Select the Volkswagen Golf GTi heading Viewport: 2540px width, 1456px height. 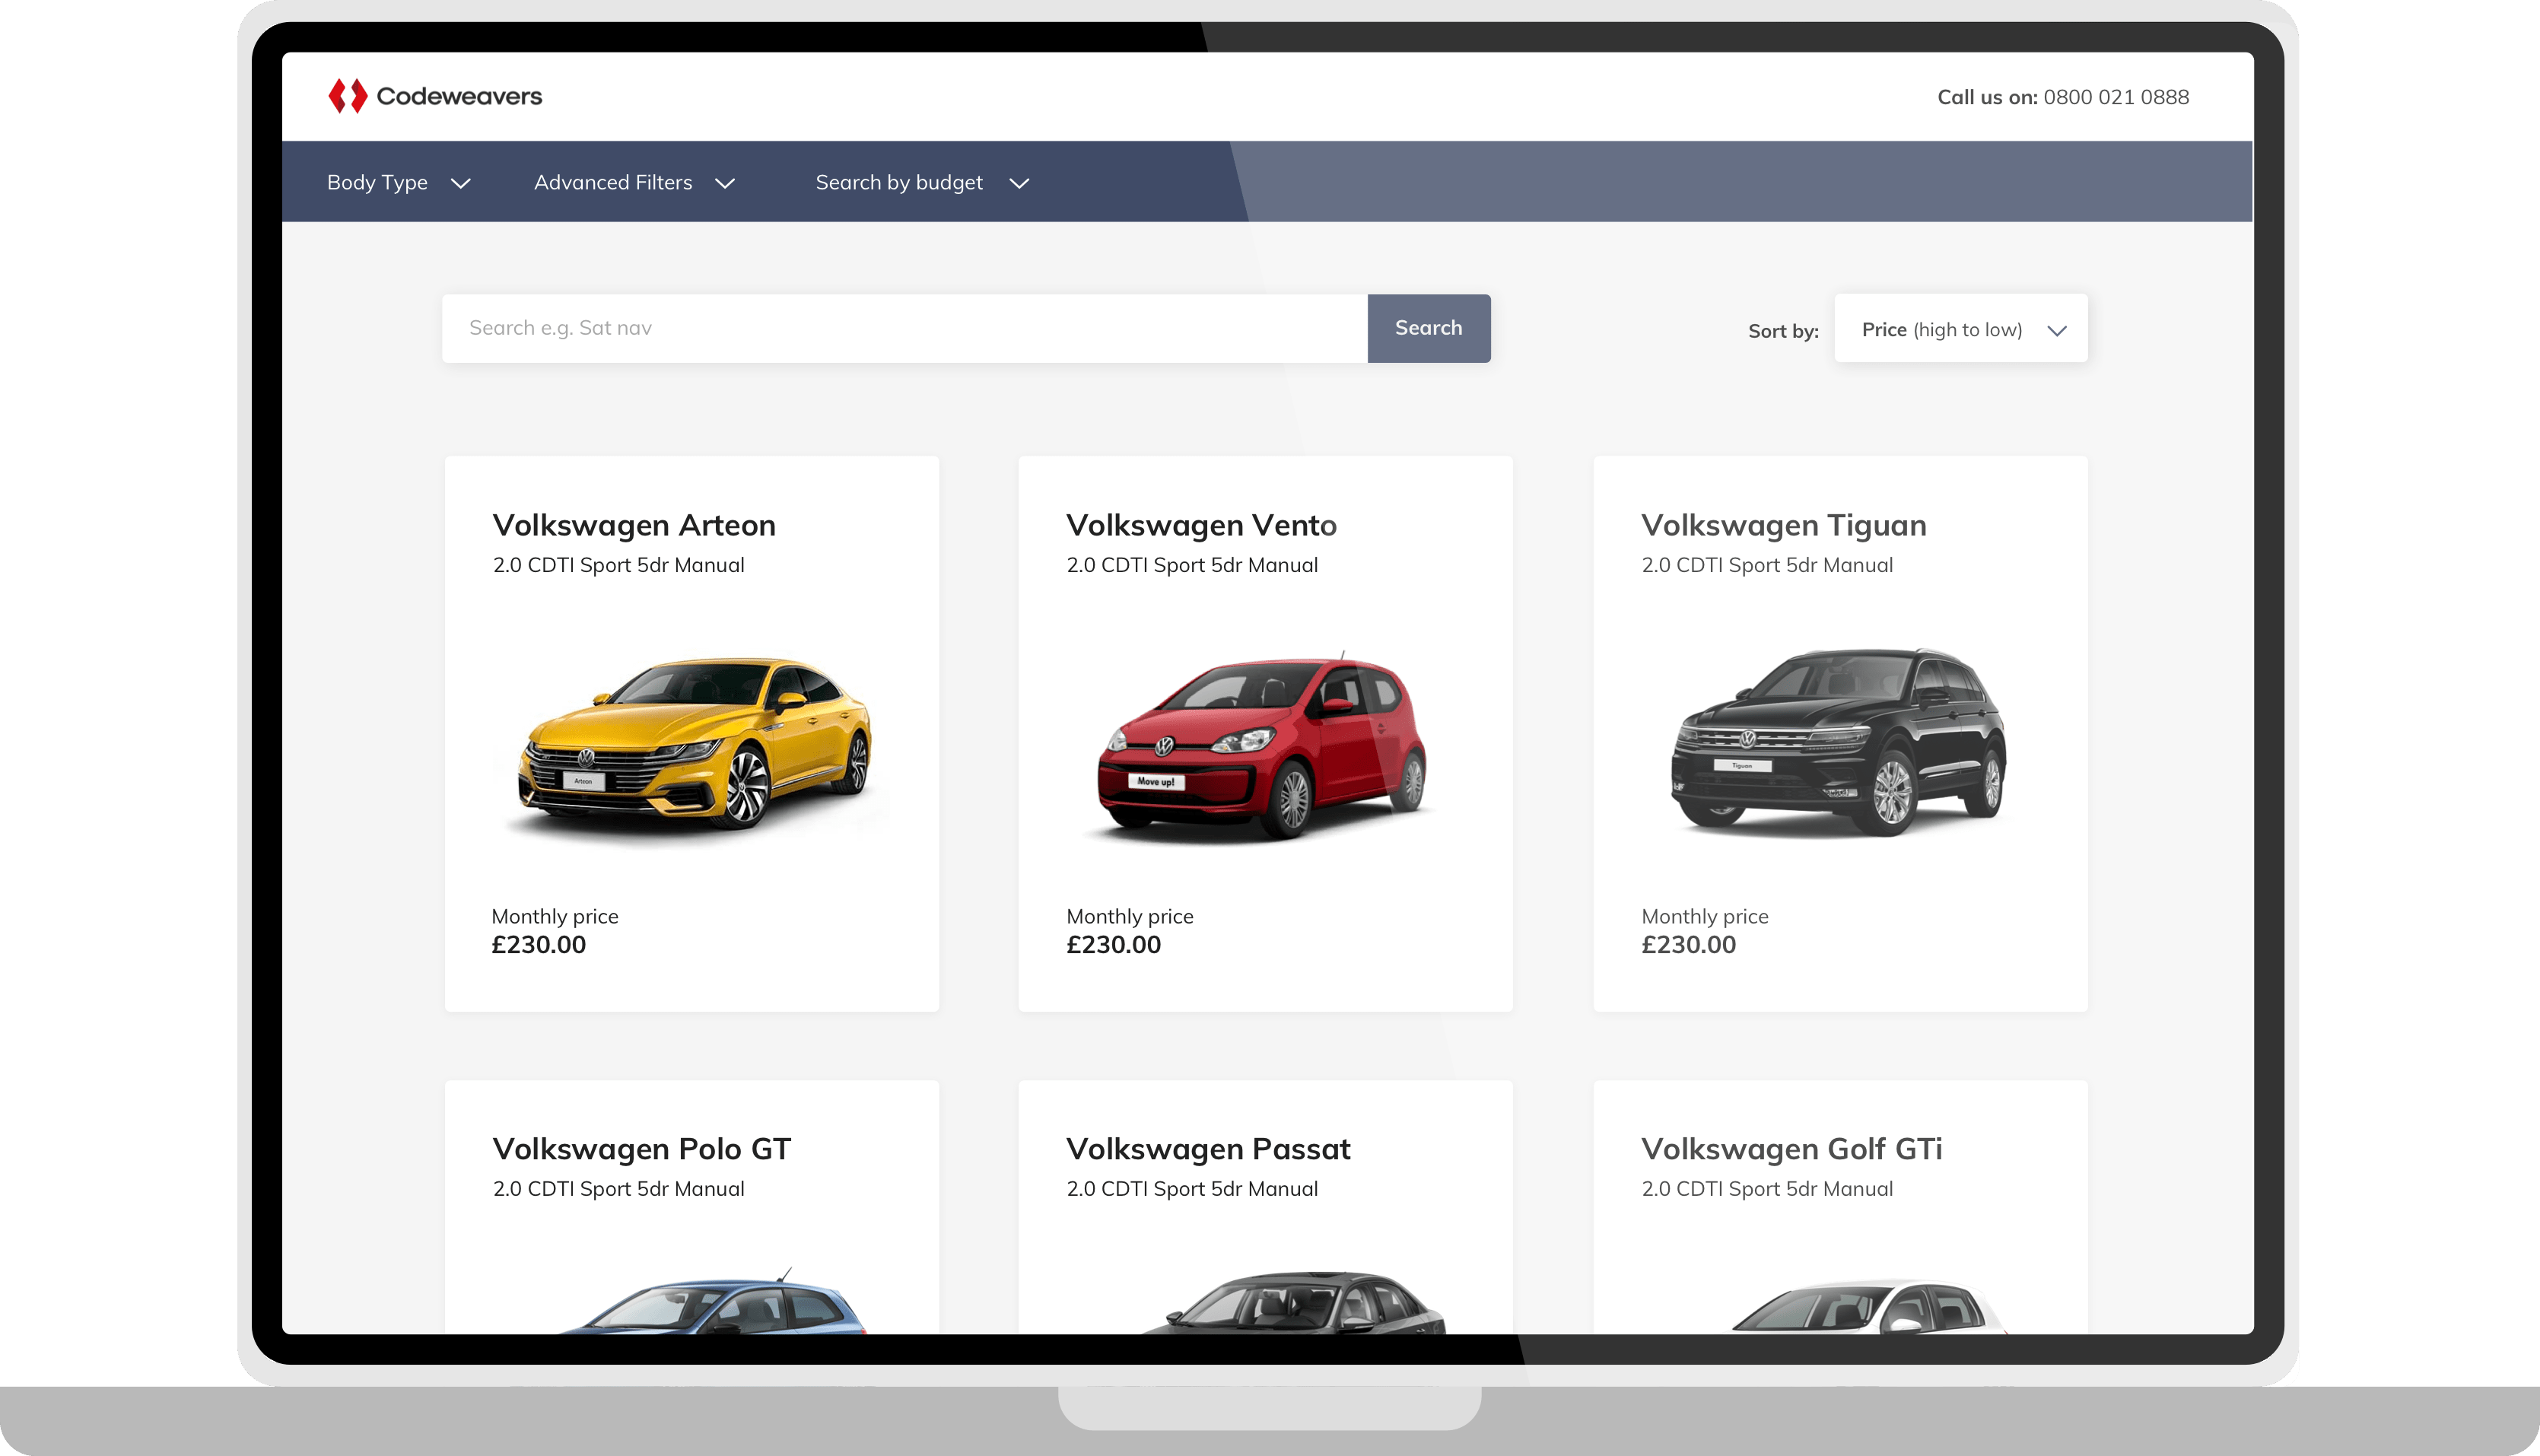1791,1149
